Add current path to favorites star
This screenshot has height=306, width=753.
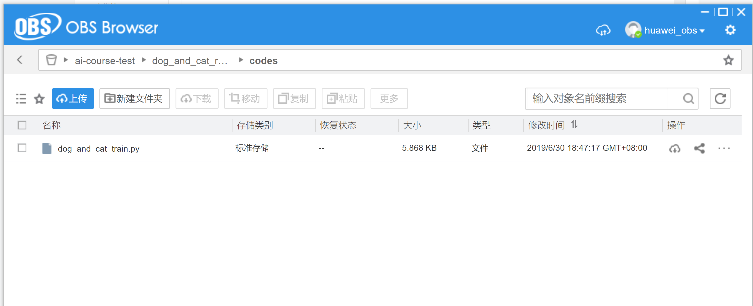click(728, 60)
